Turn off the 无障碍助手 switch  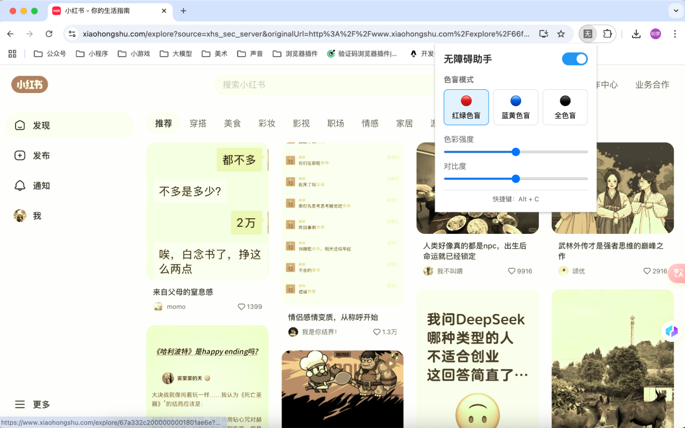pyautogui.click(x=575, y=59)
